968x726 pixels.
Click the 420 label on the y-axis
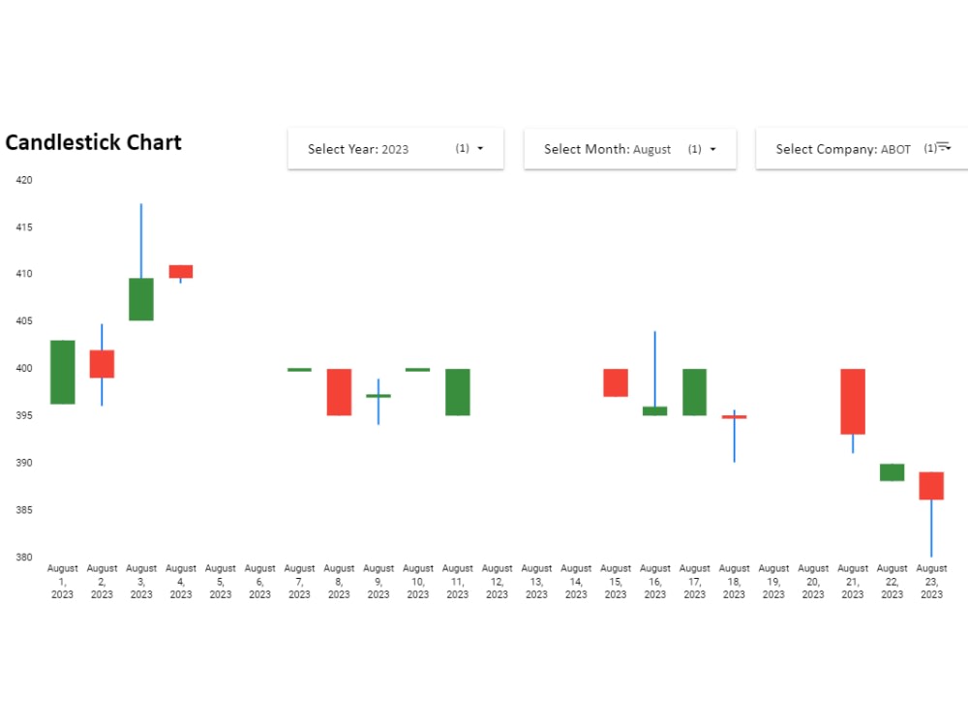click(x=24, y=180)
